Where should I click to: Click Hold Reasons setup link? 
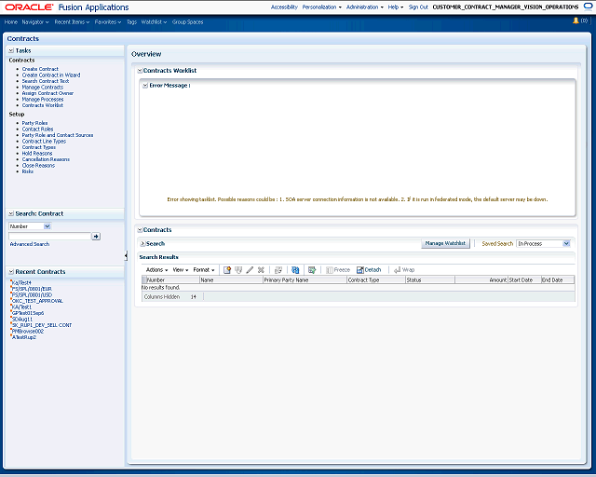click(37, 154)
